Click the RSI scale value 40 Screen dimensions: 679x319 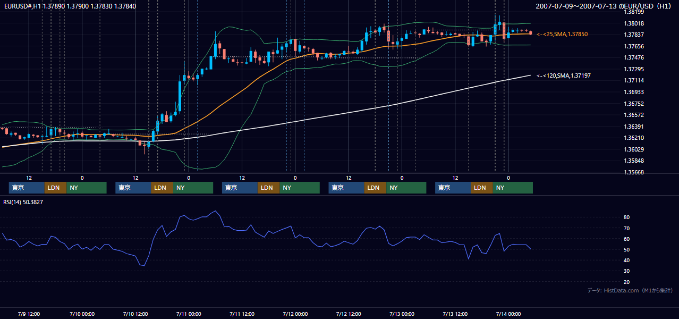pos(627,260)
